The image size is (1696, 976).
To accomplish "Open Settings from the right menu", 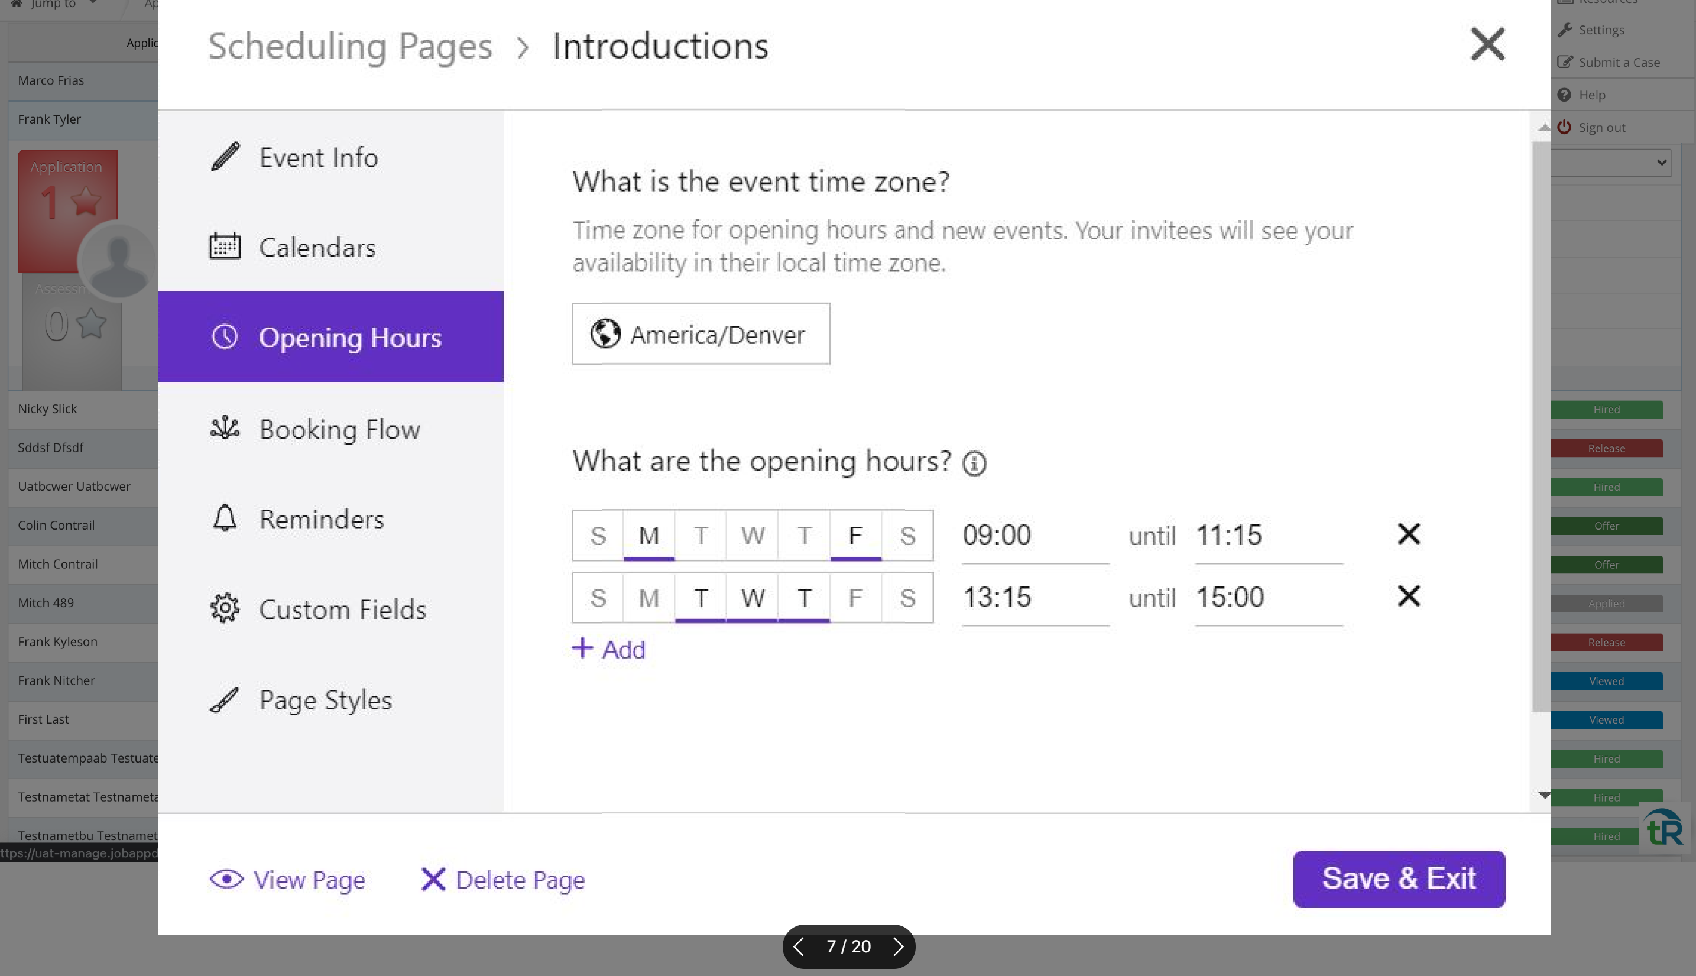I will click(1601, 30).
